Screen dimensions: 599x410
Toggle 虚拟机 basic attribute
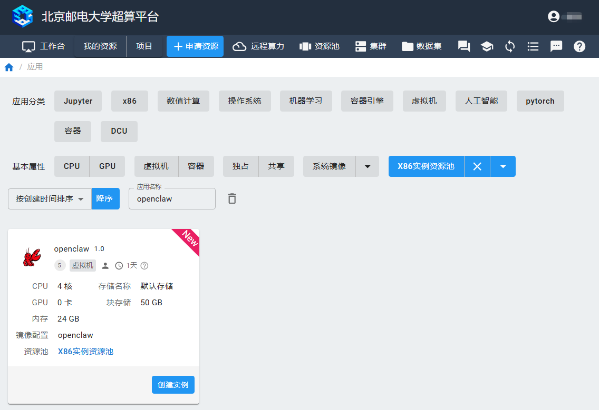pyautogui.click(x=156, y=166)
